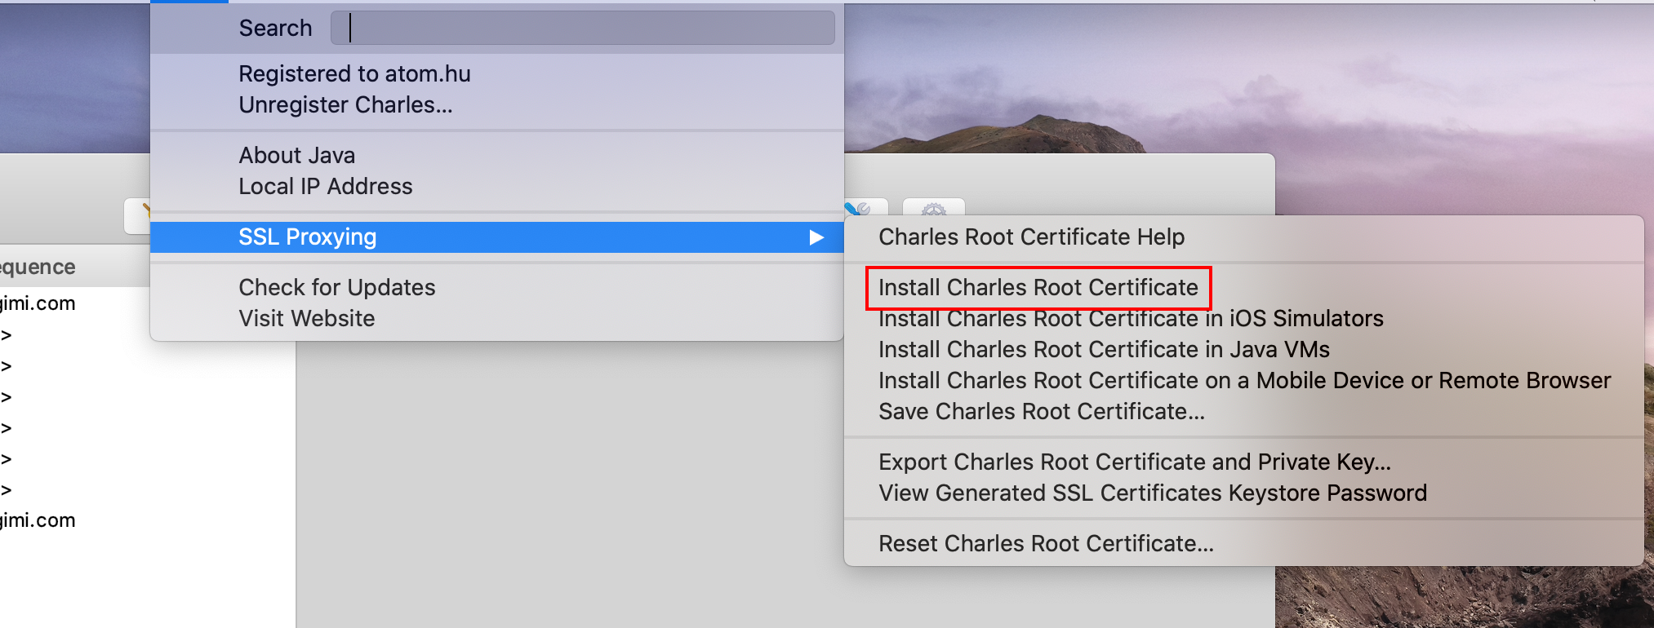Open About Java menu item
The image size is (1654, 628).
point(296,156)
